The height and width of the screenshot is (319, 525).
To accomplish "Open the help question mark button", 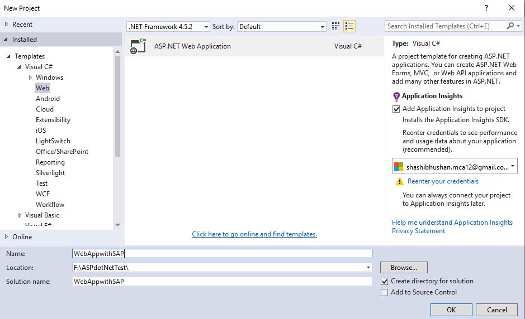I will point(486,8).
